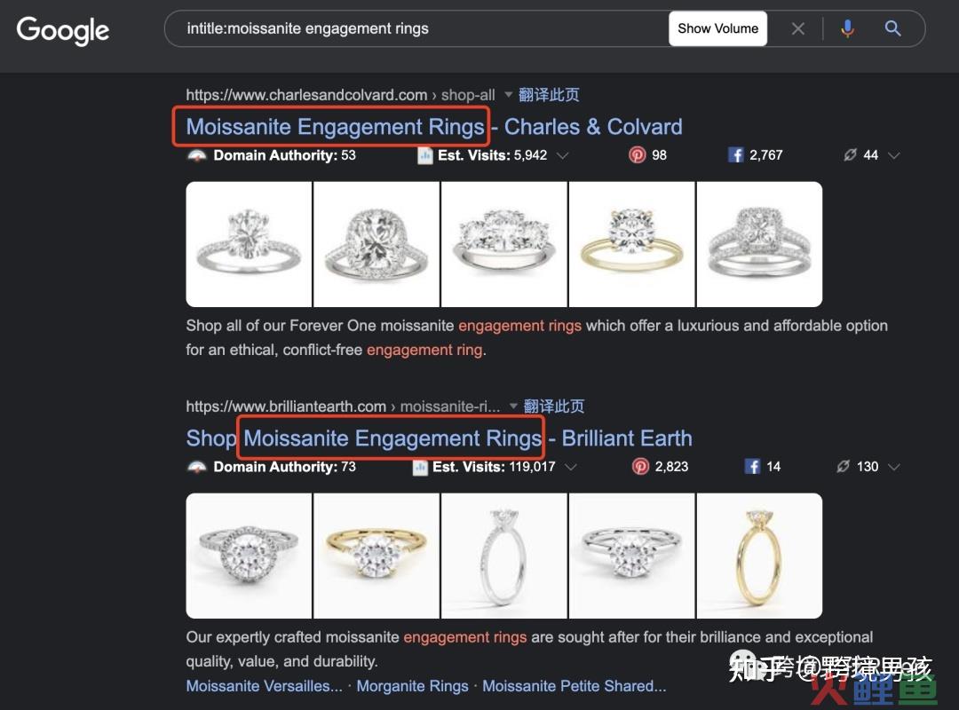
Task: Click Pinterest icon showing 2,823 shares
Action: (639, 467)
